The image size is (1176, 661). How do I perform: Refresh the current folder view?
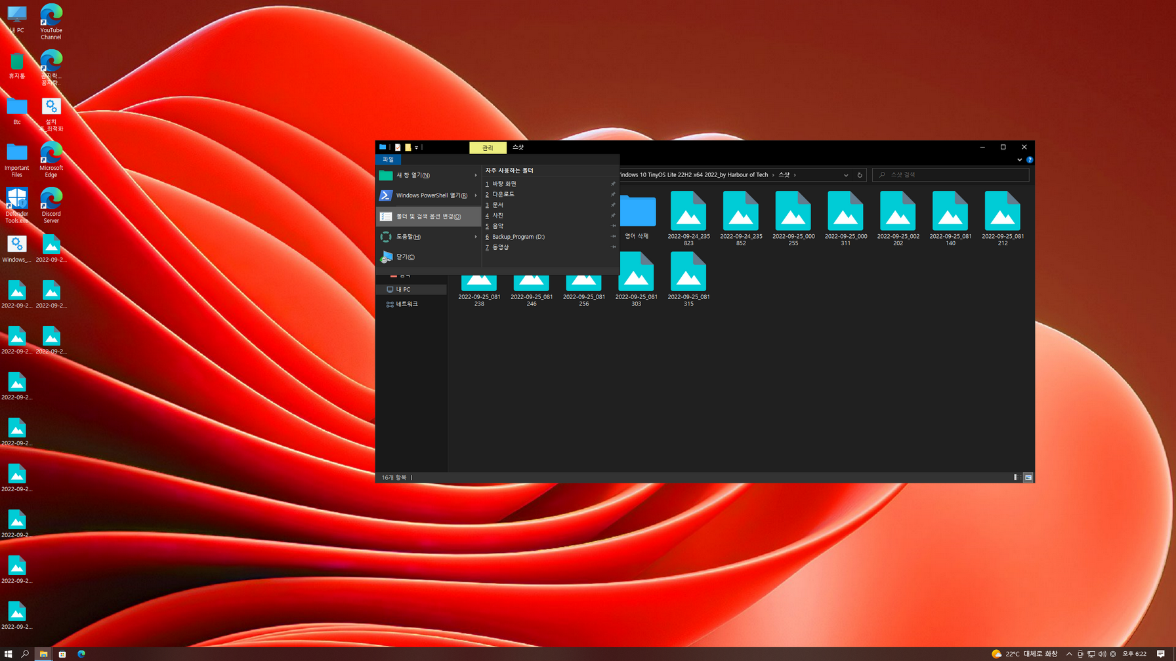tap(860, 175)
